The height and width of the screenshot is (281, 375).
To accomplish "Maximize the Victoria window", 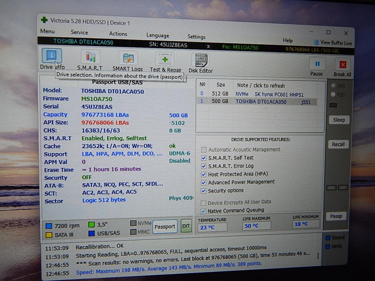I will tap(328, 32).
